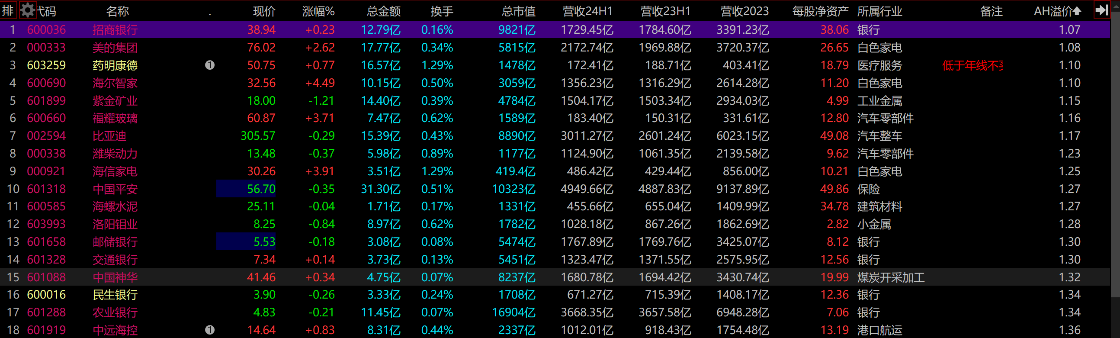Click the price 305.57 for 比亚迪

[x=258, y=136]
